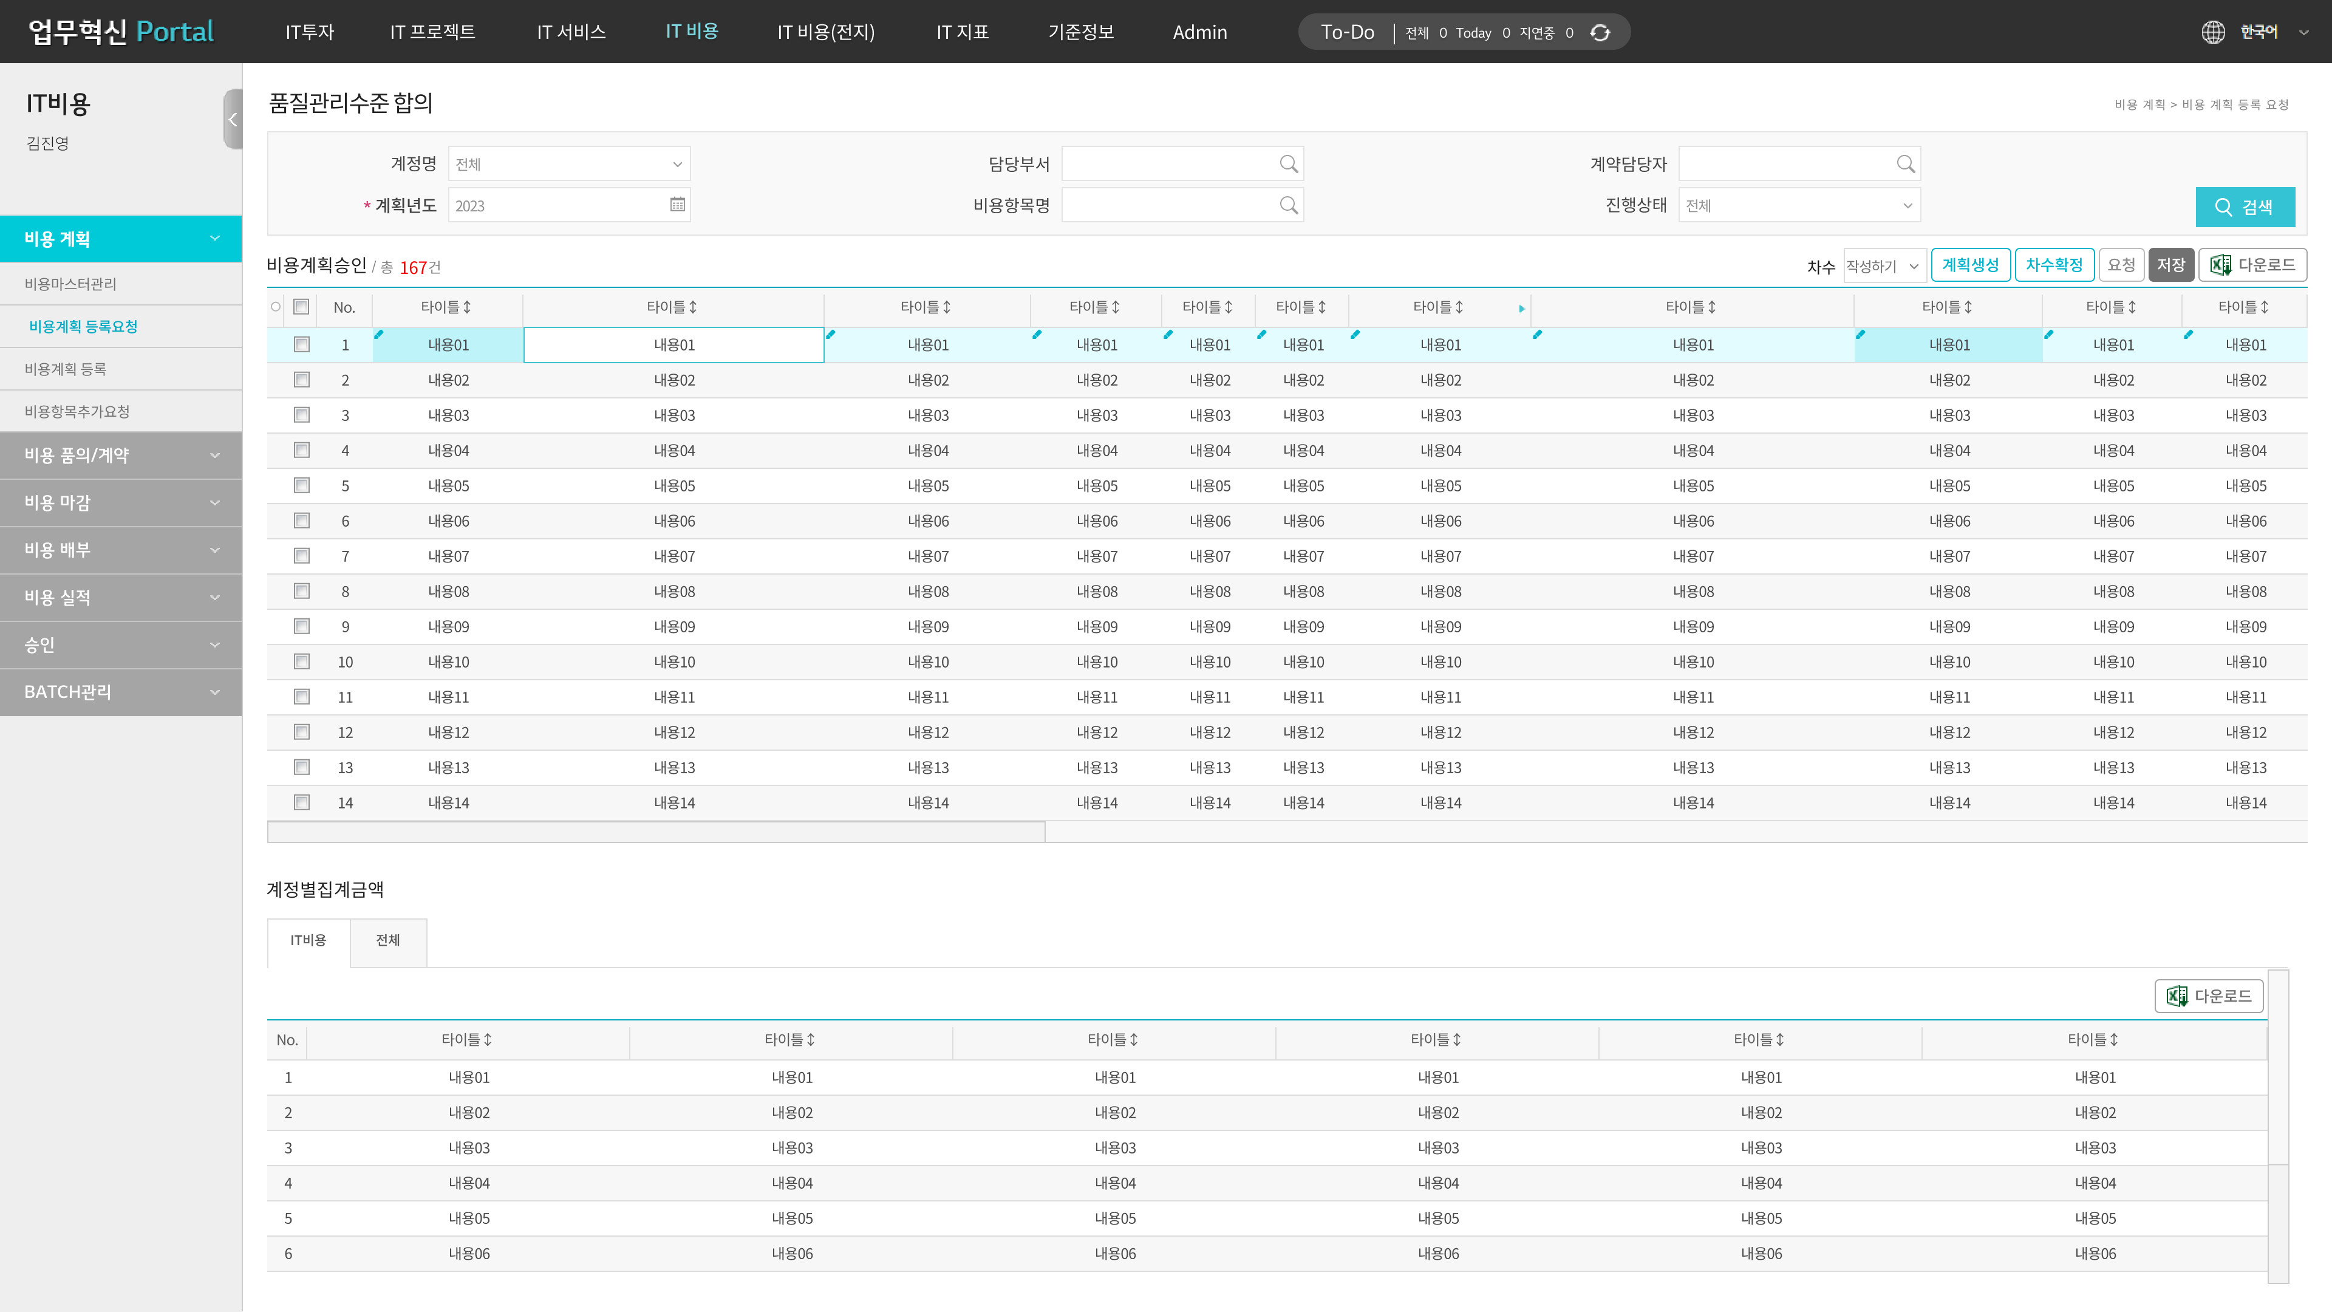Screen dimensions: 2332x1312
Task: Open the IT 서비스 top menu
Action: pos(570,32)
